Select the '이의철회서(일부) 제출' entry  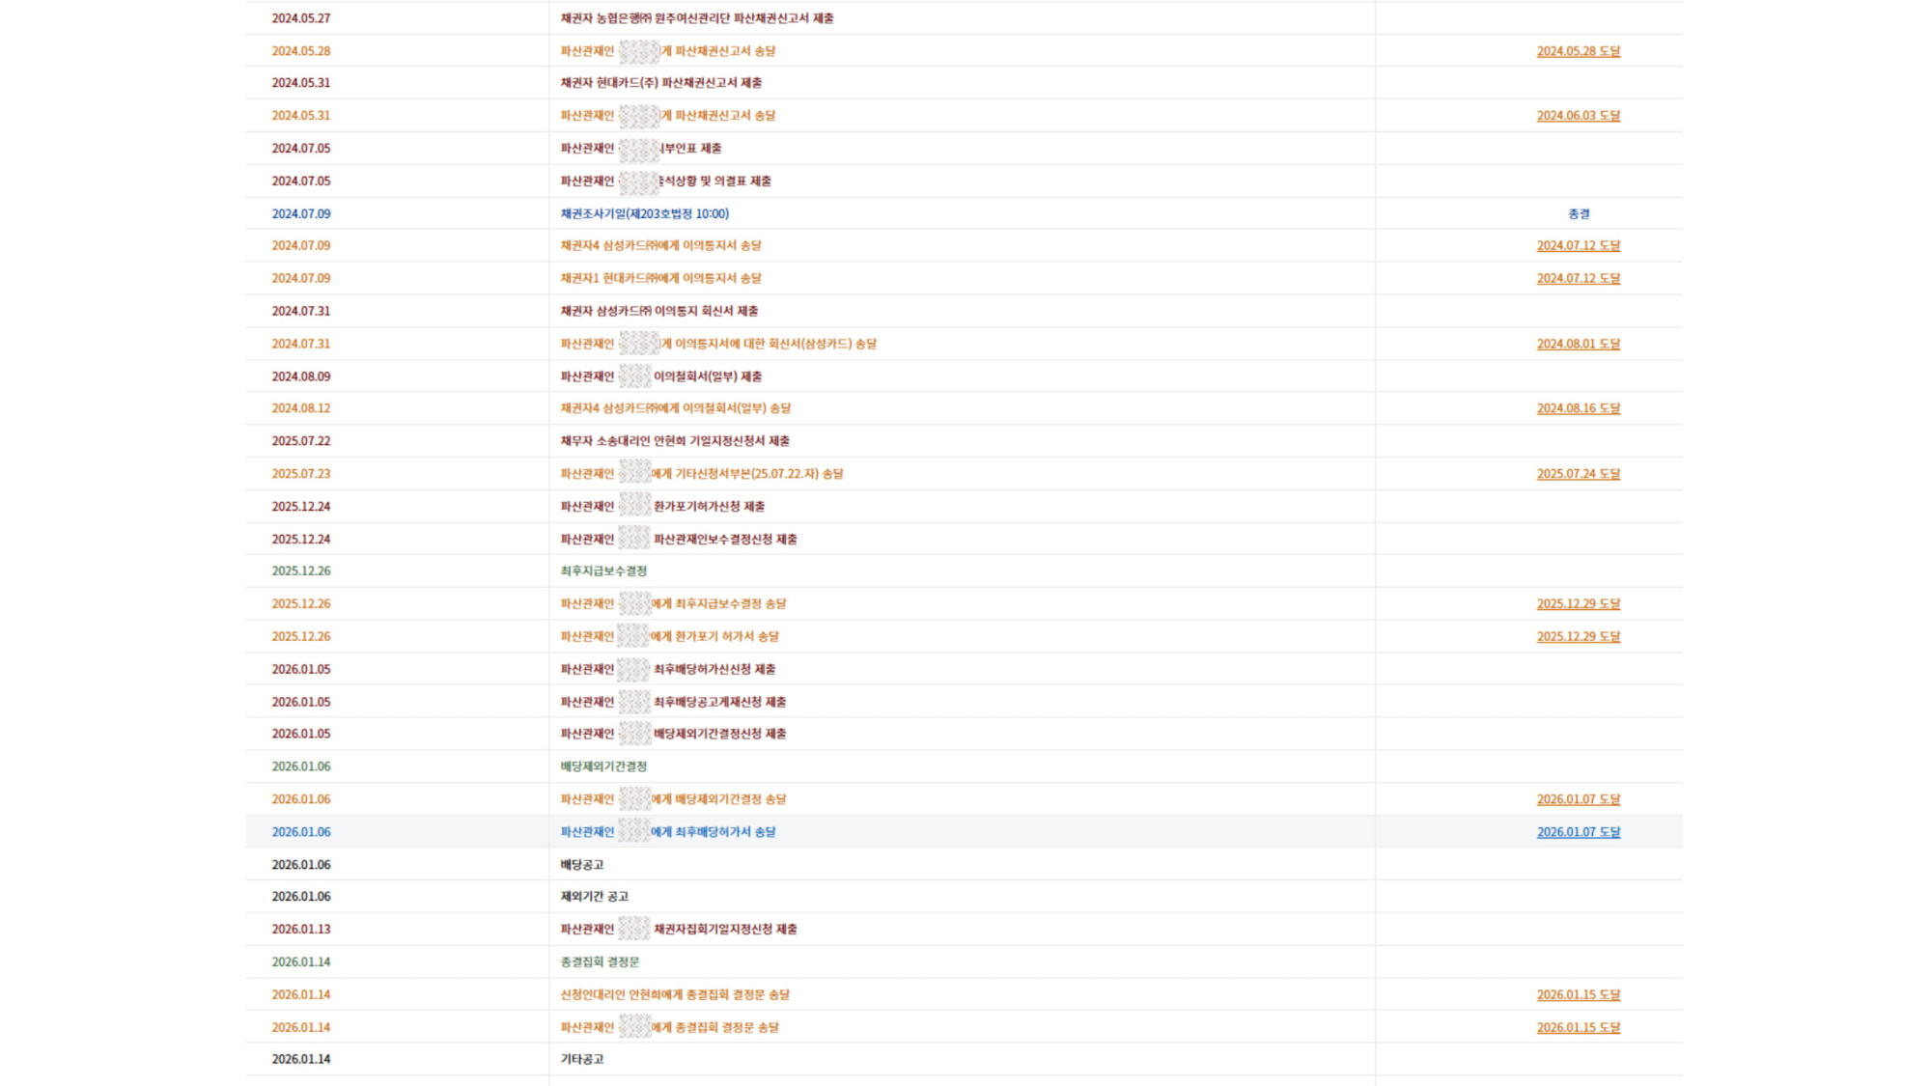(661, 377)
